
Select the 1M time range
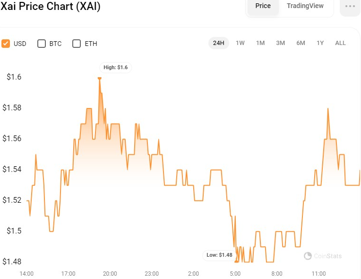point(260,43)
